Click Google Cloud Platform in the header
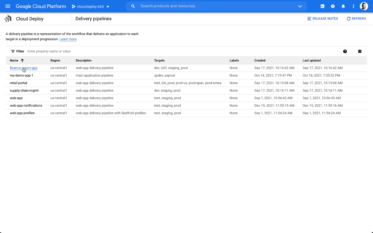 41,6
